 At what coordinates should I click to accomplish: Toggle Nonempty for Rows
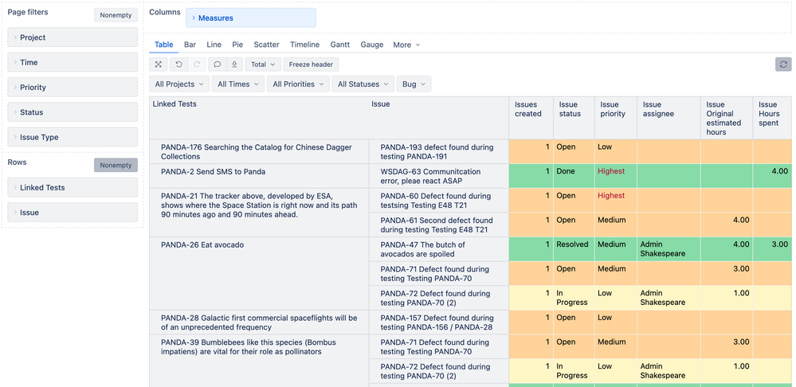116,165
